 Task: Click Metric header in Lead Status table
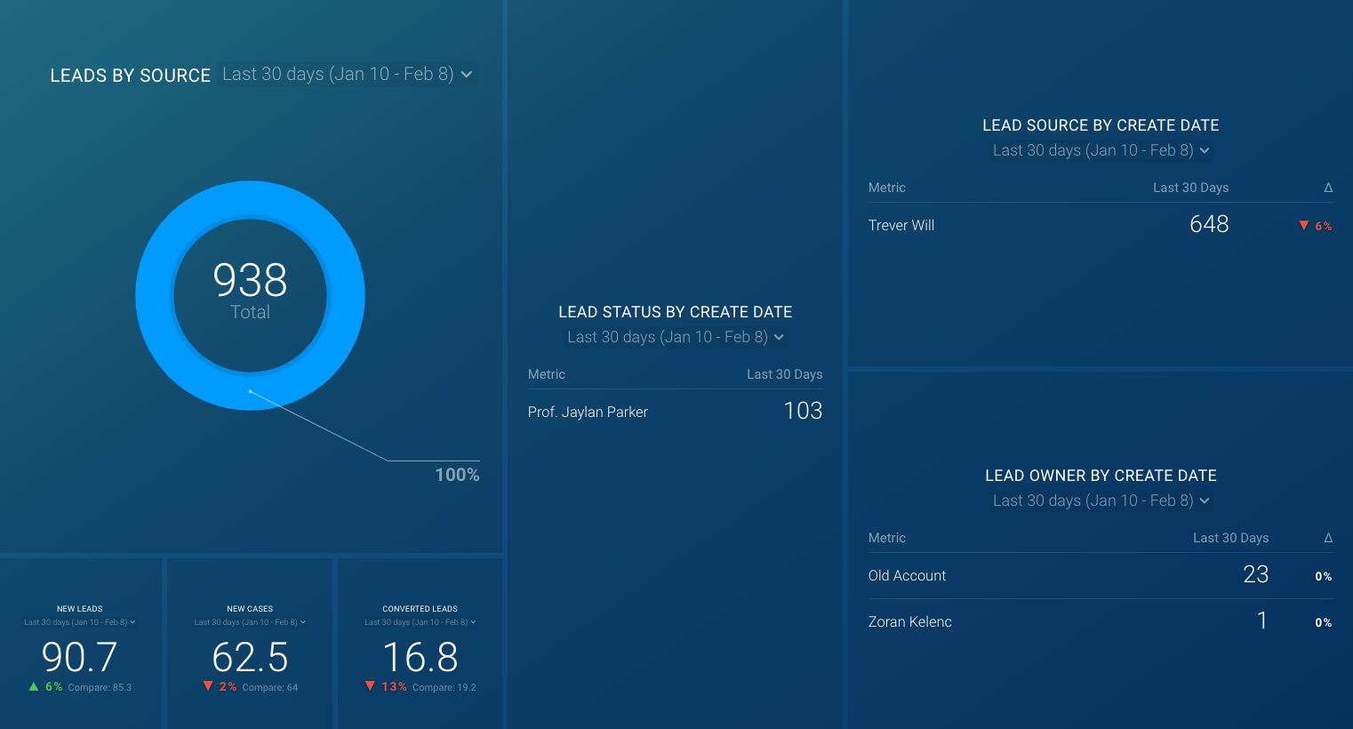click(x=547, y=374)
